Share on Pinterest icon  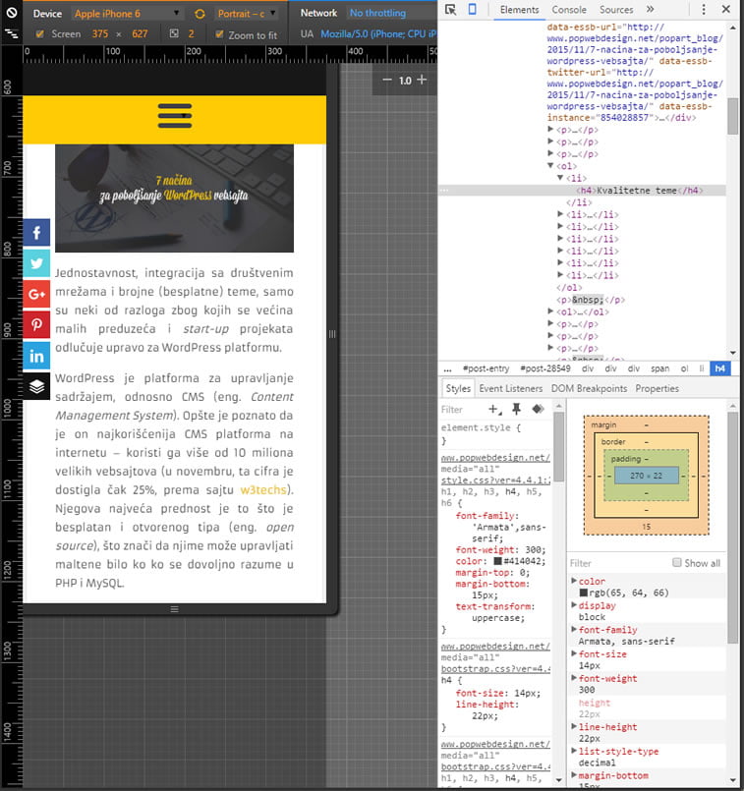tap(36, 325)
